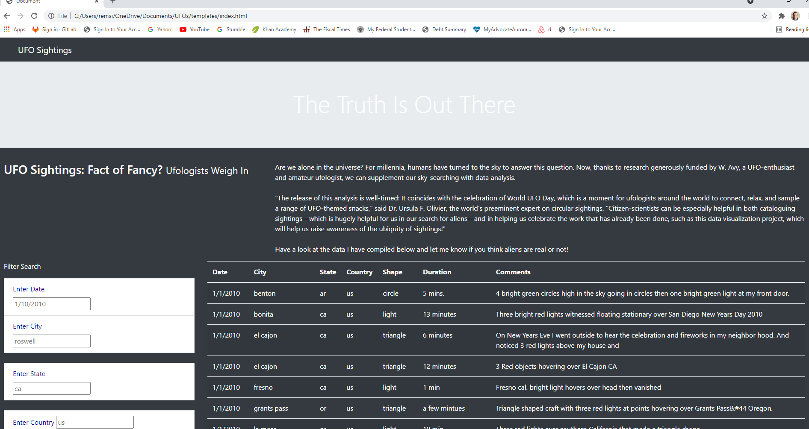Click the profile avatar icon
The height and width of the screenshot is (429, 809).
[795, 16]
